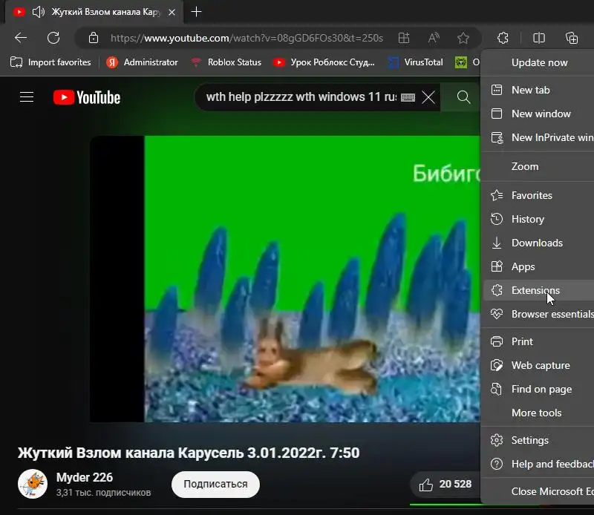Viewport: 594px width, 515px height.
Task: Expand the Apps menu entry
Action: (x=539, y=267)
